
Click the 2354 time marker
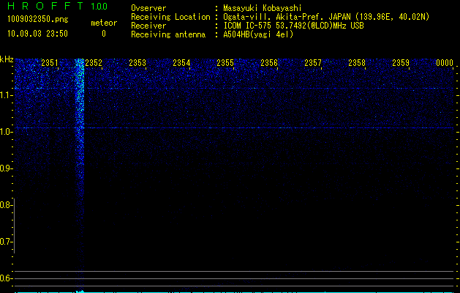[x=181, y=63]
